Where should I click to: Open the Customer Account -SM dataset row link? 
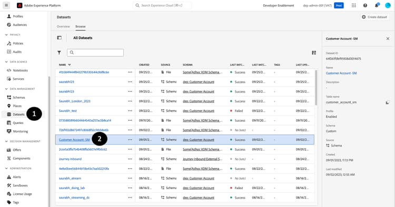coord(74,140)
